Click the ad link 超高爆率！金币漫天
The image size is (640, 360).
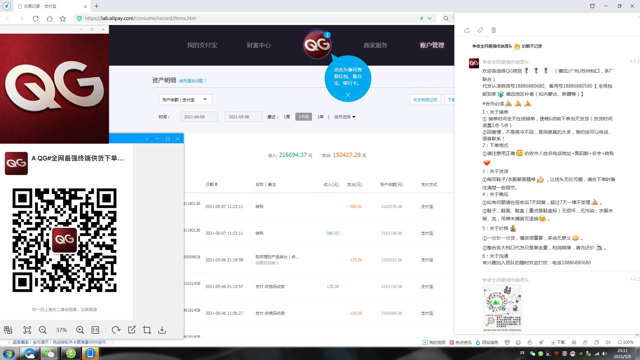59,342
